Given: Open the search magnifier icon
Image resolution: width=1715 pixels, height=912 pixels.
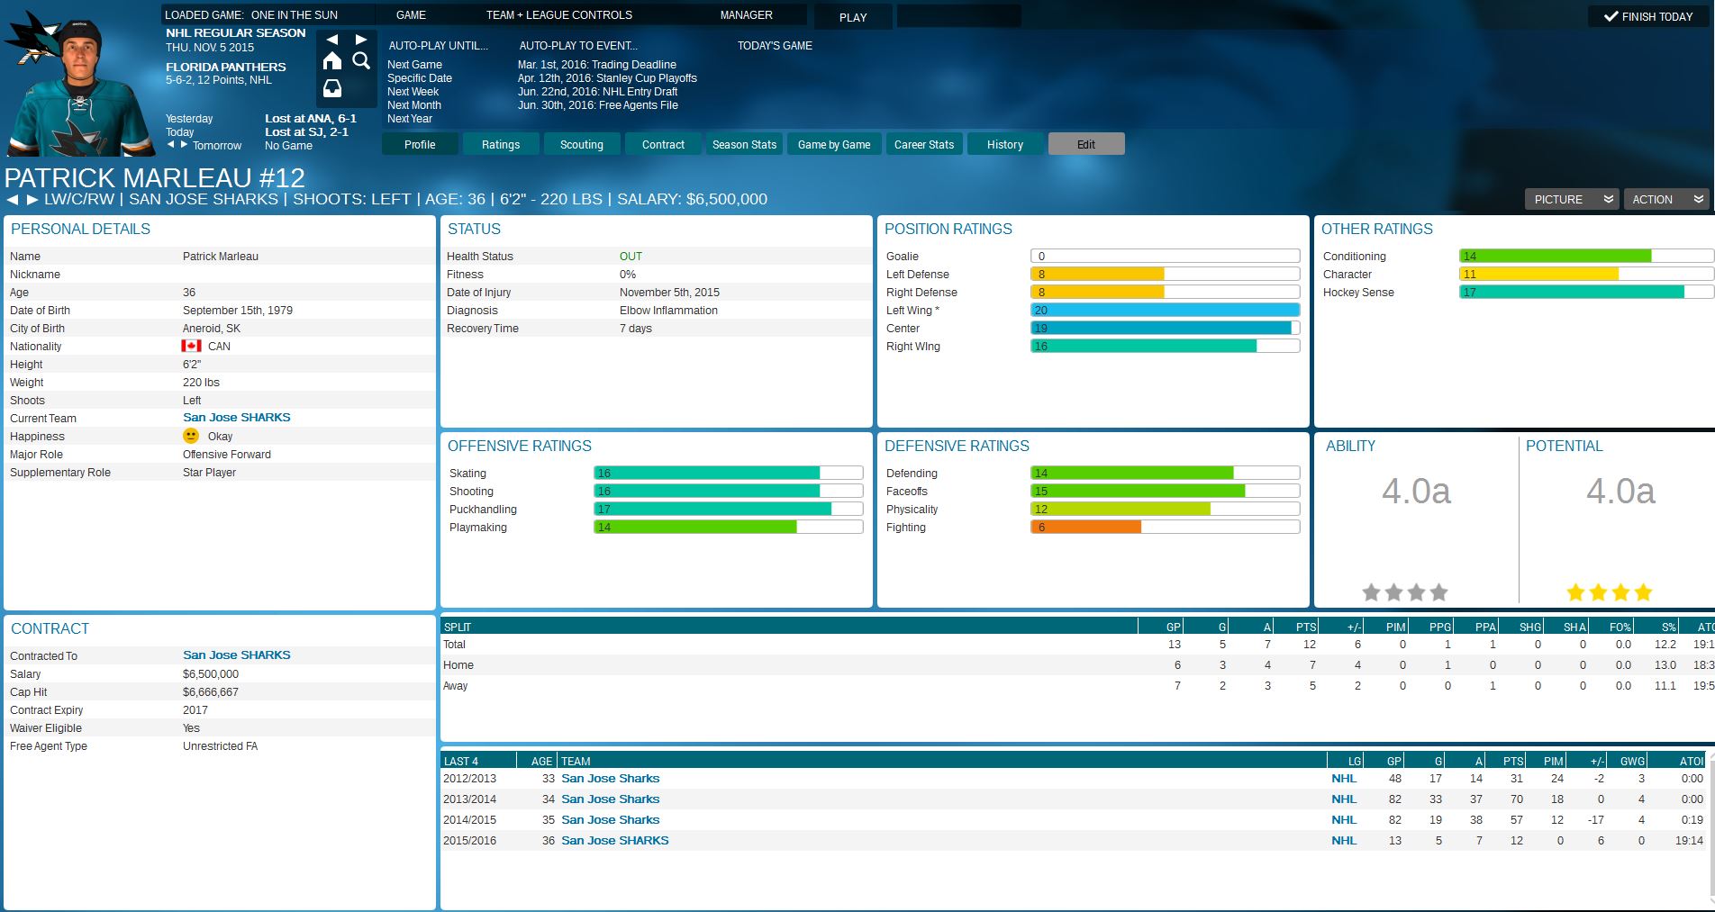Looking at the screenshot, I should tap(361, 60).
